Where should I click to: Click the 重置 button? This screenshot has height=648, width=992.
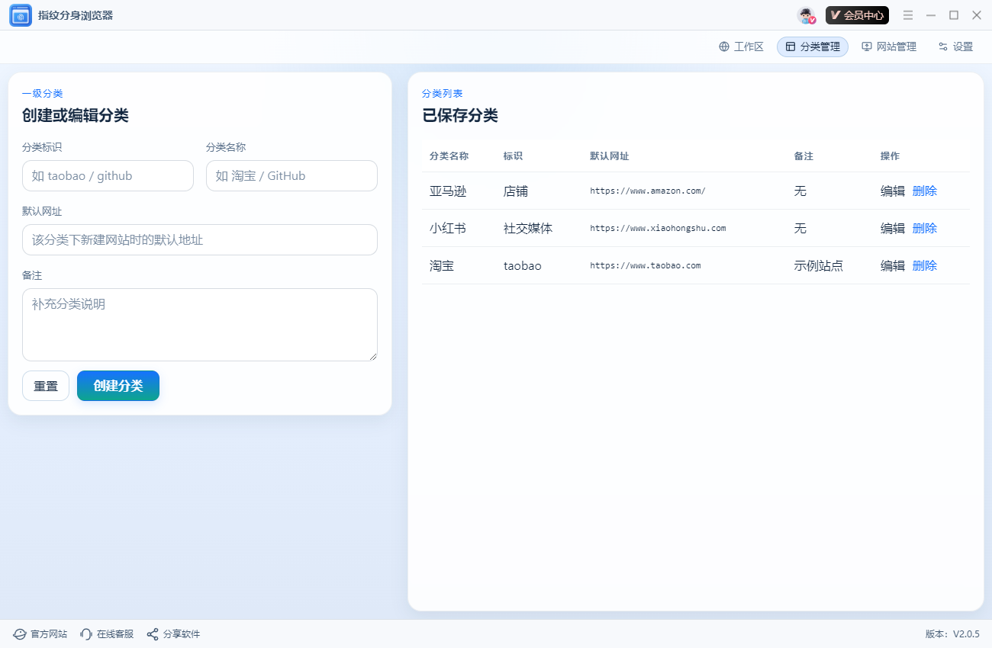[x=46, y=386]
